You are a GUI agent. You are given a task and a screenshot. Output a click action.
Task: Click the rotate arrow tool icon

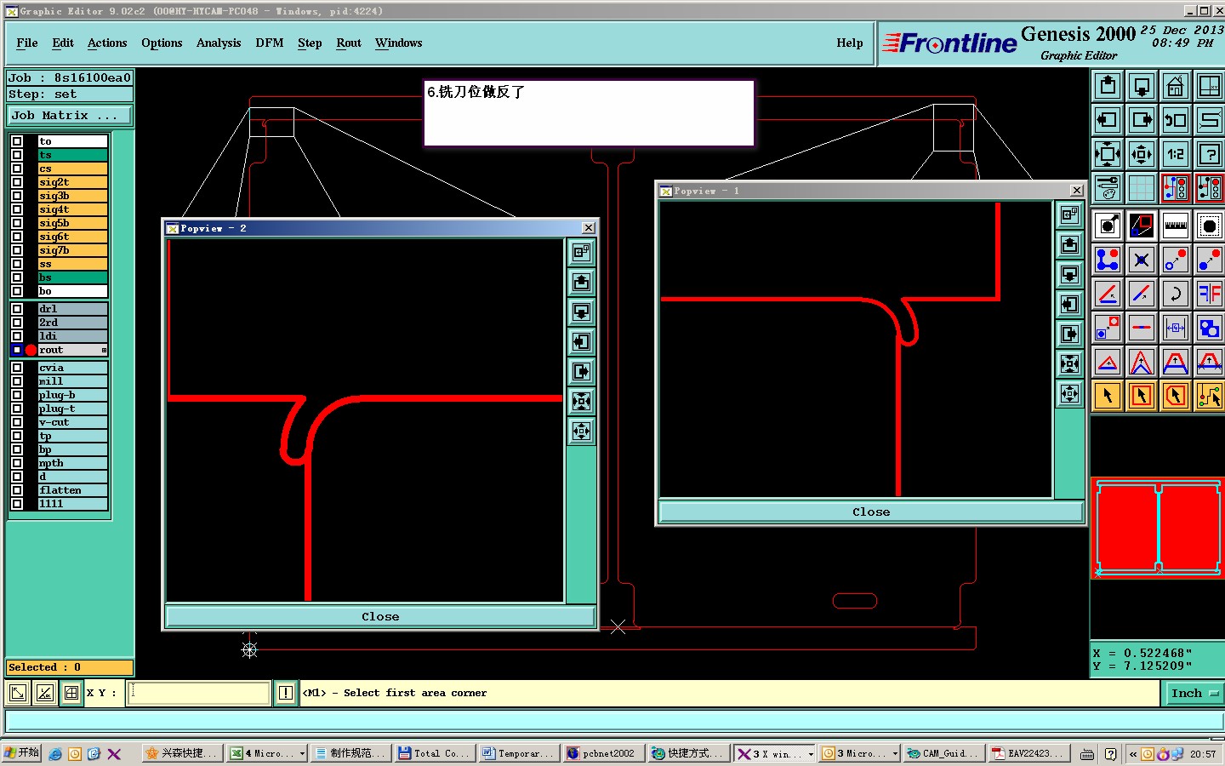[x=1176, y=294]
